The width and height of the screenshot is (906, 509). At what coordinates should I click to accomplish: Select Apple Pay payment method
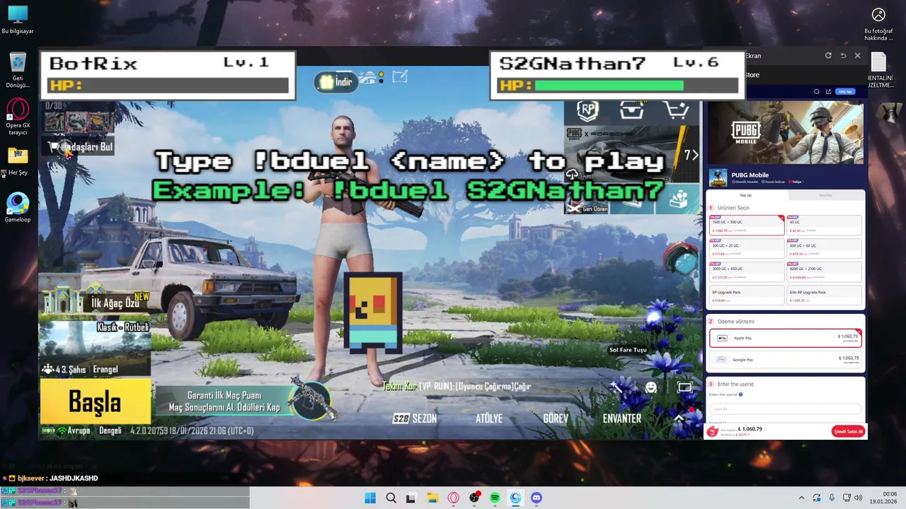(786, 338)
